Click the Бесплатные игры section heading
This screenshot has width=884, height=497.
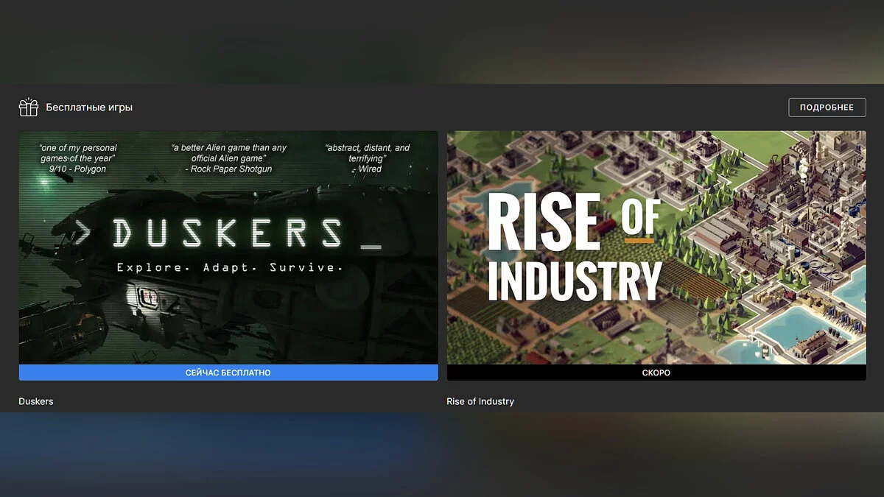(89, 107)
